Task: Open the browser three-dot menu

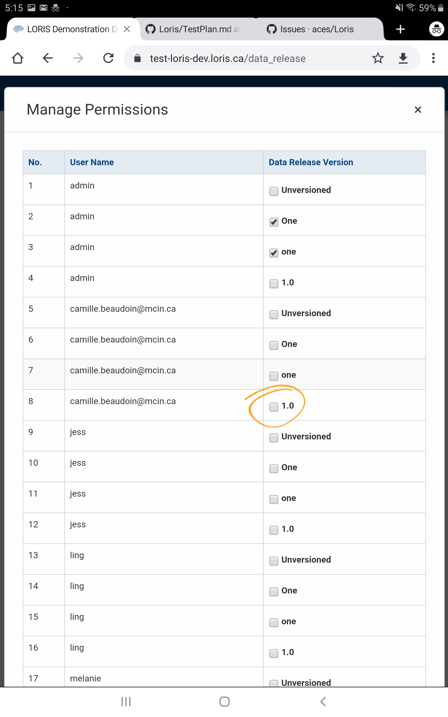Action: click(433, 58)
